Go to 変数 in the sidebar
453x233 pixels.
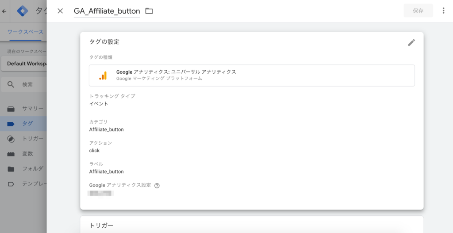[x=27, y=154]
